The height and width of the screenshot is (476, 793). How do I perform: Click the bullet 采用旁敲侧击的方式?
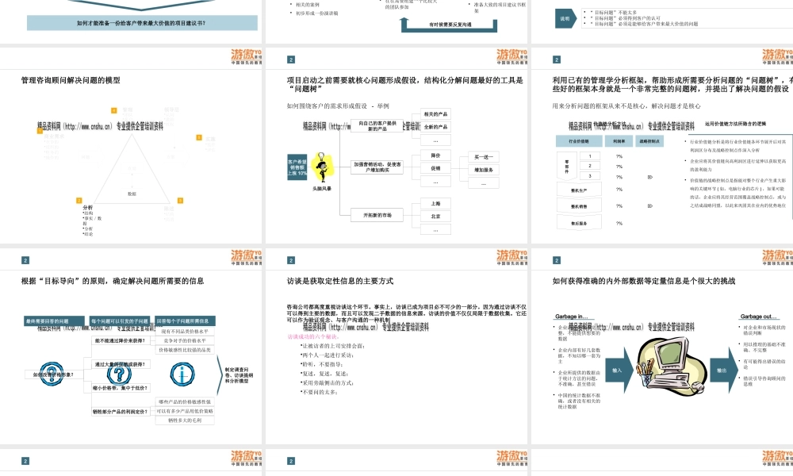pos(328,383)
